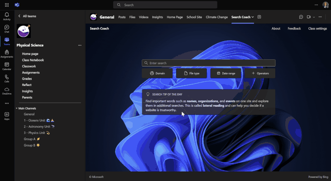
Task: Switch to the Posts tab
Action: point(122,17)
